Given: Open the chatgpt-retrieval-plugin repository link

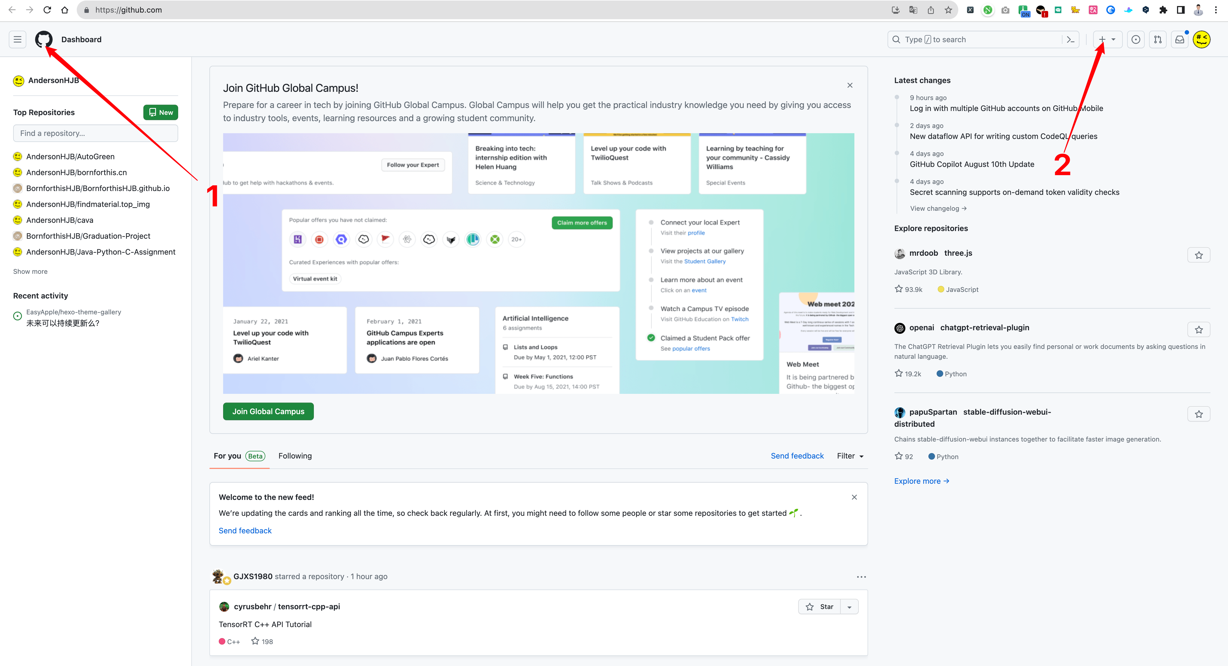Looking at the screenshot, I should pyautogui.click(x=969, y=328).
